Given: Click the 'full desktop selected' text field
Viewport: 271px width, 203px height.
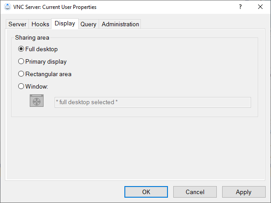Looking at the screenshot, I should coord(153,102).
